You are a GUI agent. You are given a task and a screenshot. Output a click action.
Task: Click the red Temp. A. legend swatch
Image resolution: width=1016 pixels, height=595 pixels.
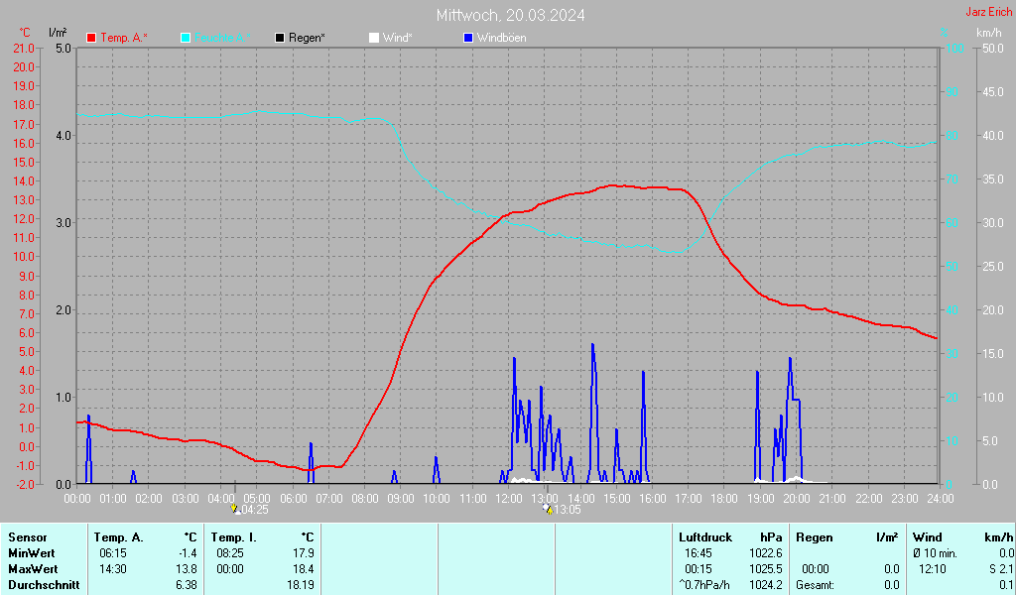click(x=92, y=38)
